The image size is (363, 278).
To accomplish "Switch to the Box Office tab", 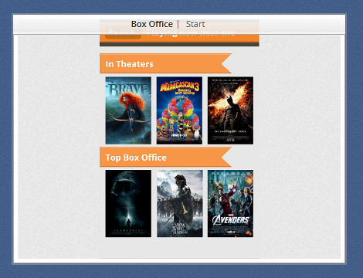I will pos(152,24).
